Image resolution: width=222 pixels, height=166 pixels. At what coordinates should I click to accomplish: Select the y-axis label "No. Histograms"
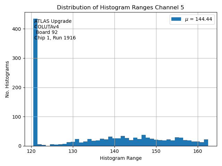[8, 79]
